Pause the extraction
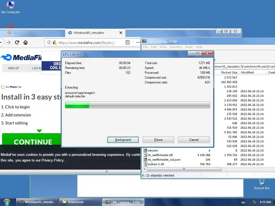 158,139
